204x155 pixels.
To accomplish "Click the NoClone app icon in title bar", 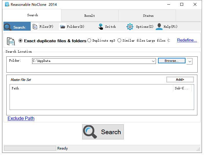I will coord(7,4).
